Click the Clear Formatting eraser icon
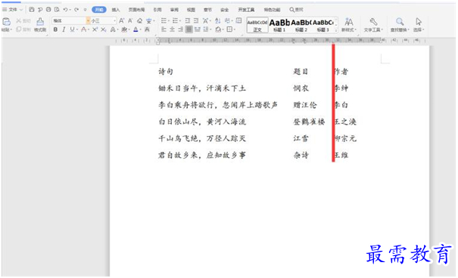Screen dimensions: 458x278 pyautogui.click(x=139, y=20)
